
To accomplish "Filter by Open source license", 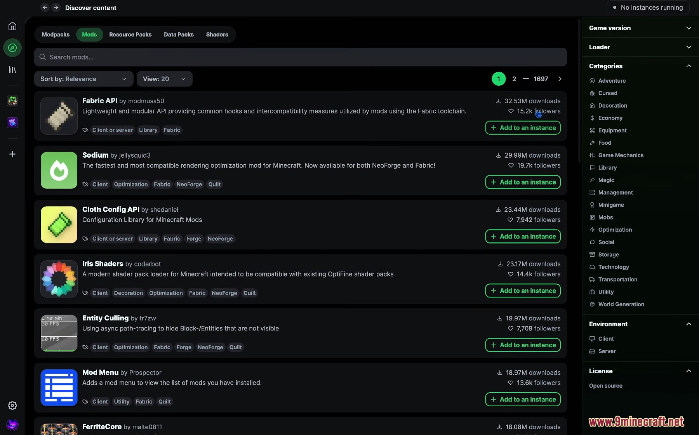I will (606, 386).
